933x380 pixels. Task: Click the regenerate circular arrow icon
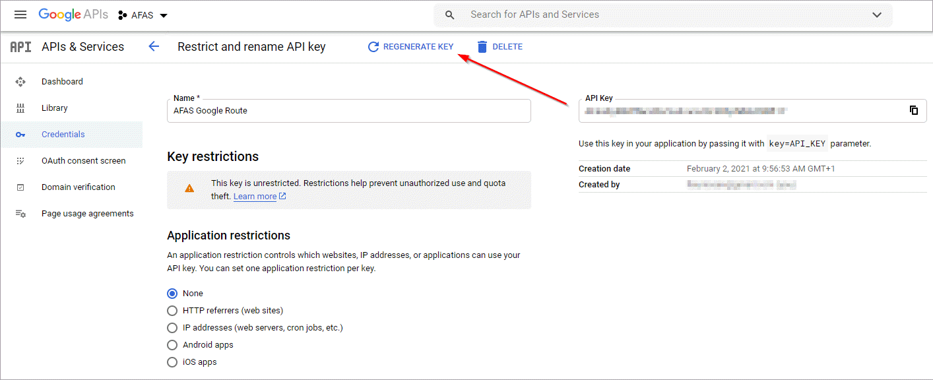pos(373,47)
